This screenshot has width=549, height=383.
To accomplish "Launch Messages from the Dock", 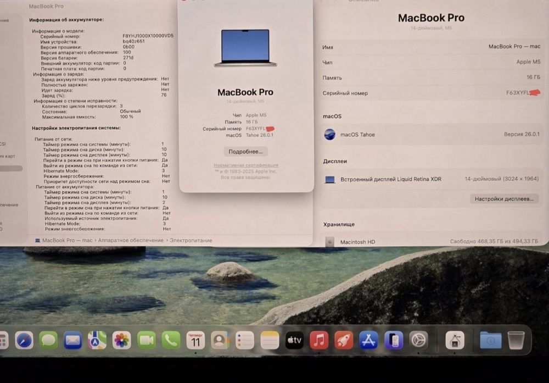I will coord(48,340).
